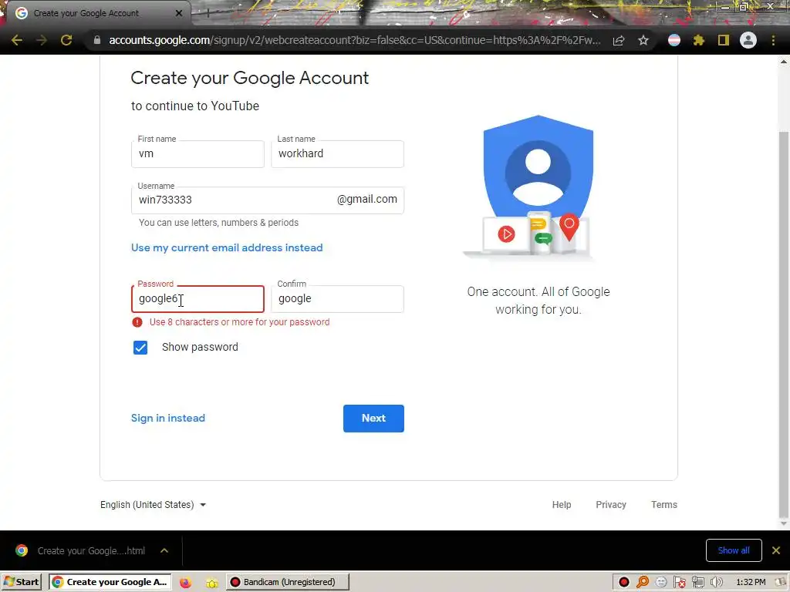Reload the page with refresh icon
Viewport: 790px width, 592px height.
pos(66,40)
